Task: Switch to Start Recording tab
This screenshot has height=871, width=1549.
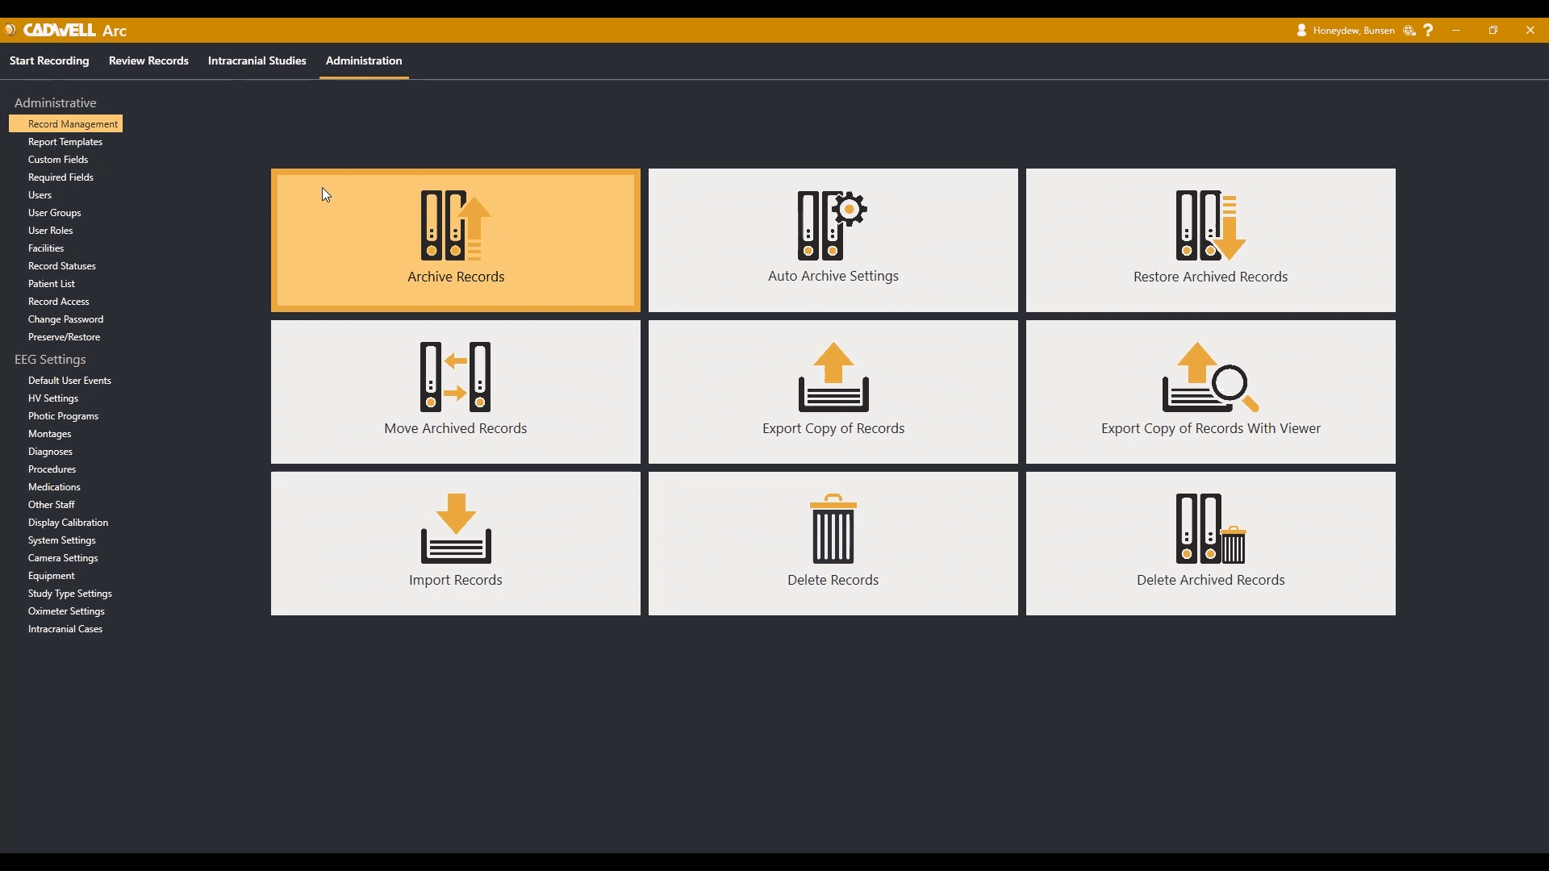Action: coord(49,61)
